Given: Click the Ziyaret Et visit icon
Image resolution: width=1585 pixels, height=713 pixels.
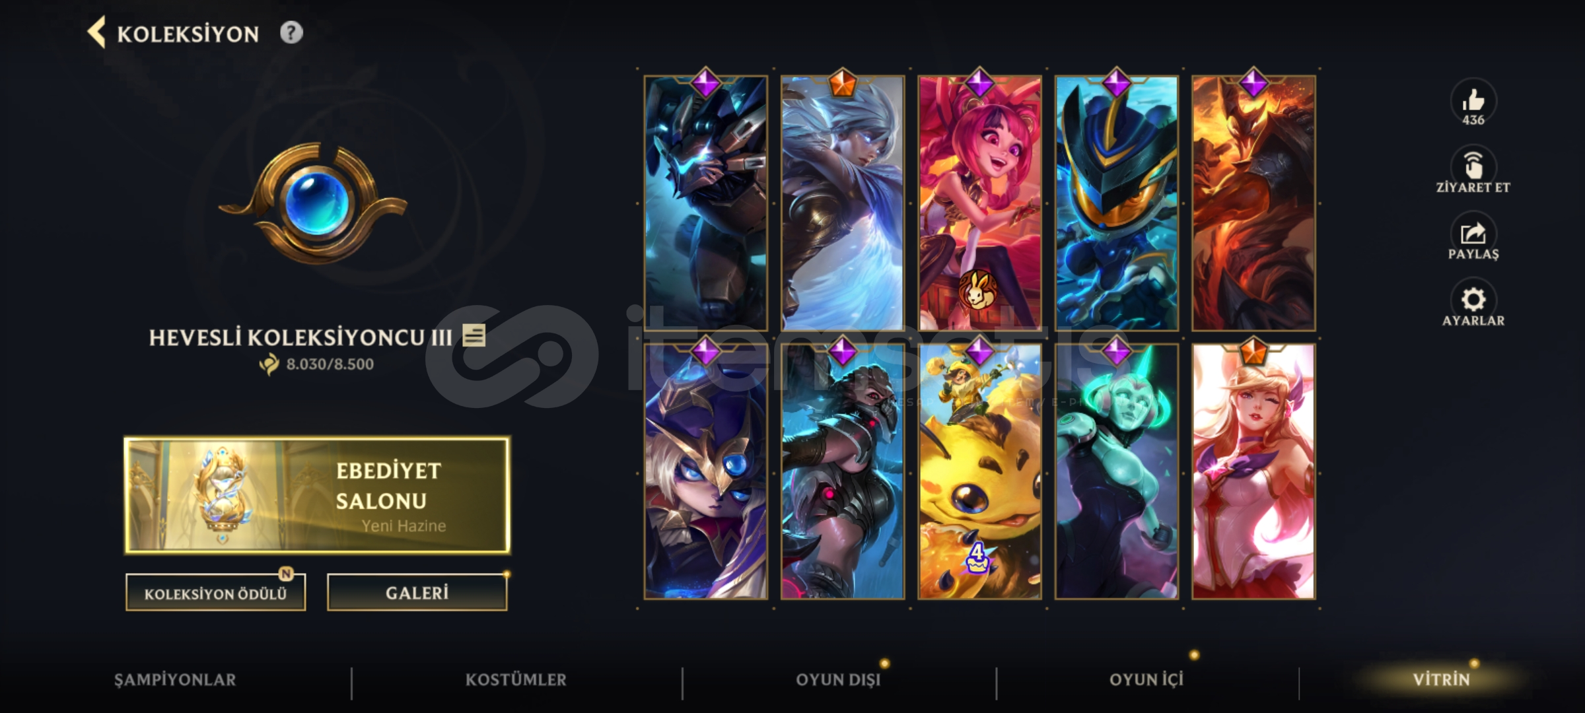Looking at the screenshot, I should (x=1473, y=165).
